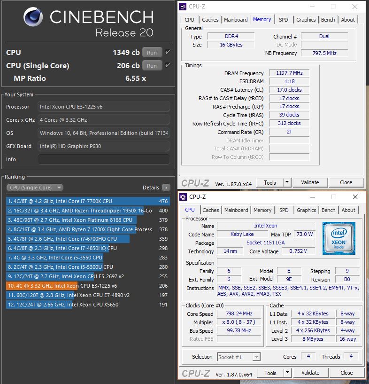This screenshot has width=369, height=384.
Task: Click Close button in upper CPU-Z window
Action: coord(346,182)
